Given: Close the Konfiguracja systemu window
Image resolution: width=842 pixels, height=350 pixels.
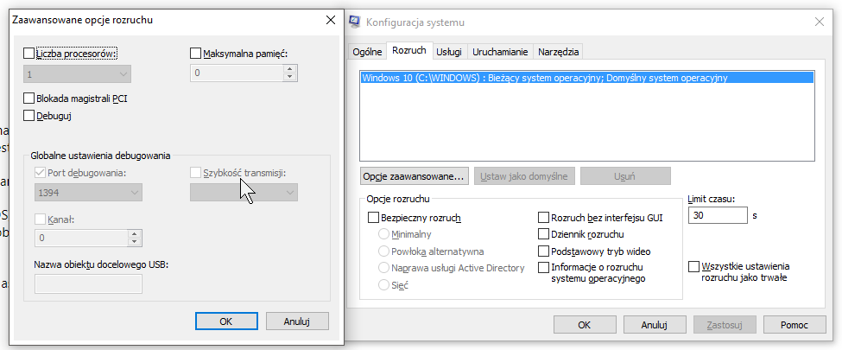Looking at the screenshot, I should click(x=818, y=21).
